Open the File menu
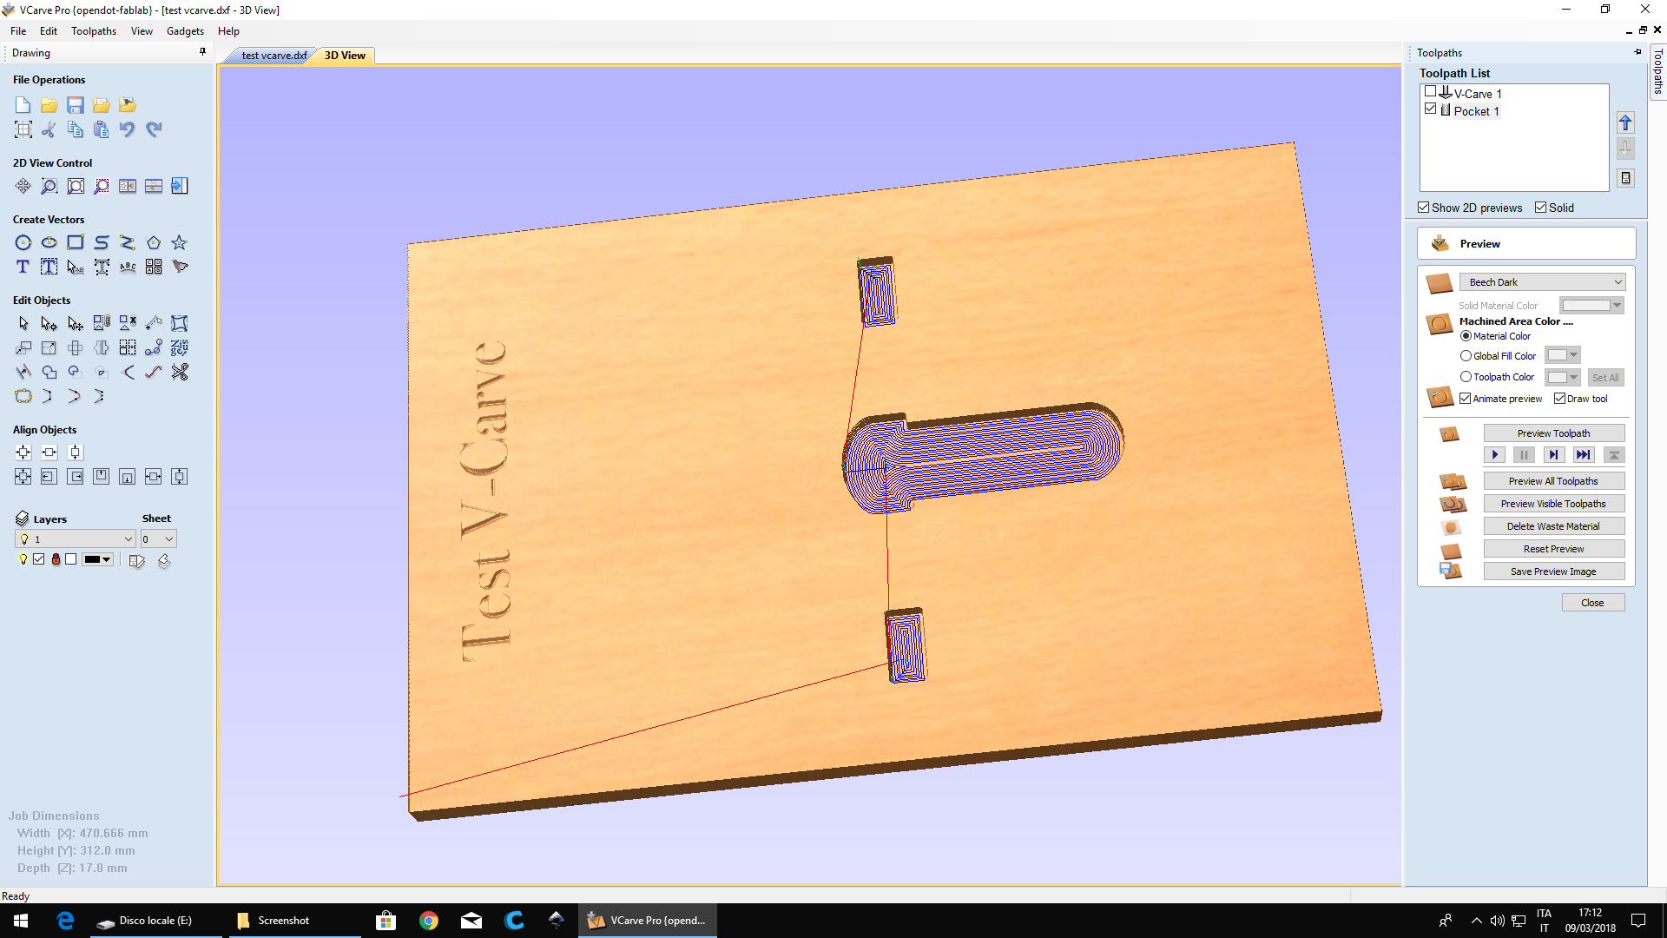The image size is (1667, 938). tap(18, 31)
